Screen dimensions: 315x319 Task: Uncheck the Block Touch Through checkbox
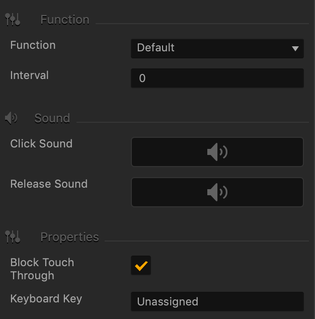141,265
